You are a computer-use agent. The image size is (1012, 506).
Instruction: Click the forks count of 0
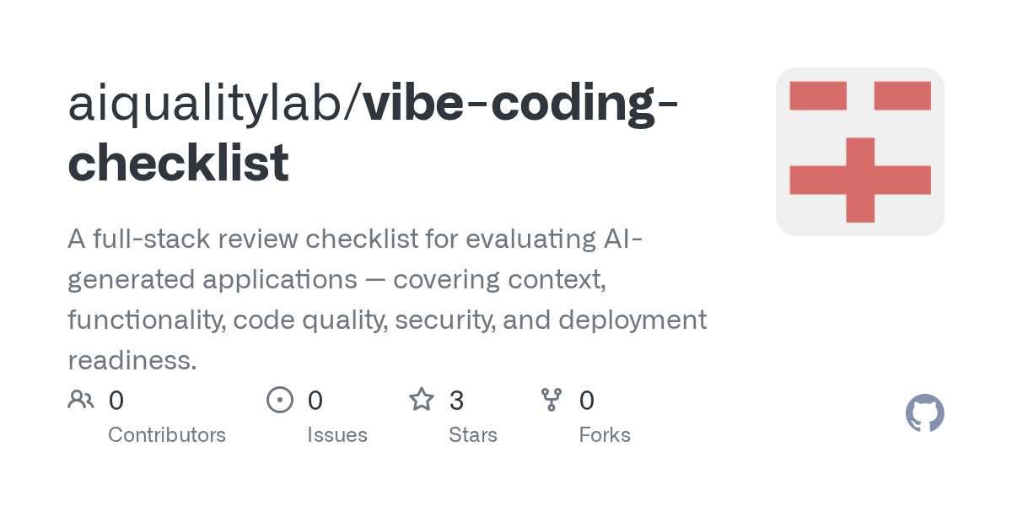[587, 400]
